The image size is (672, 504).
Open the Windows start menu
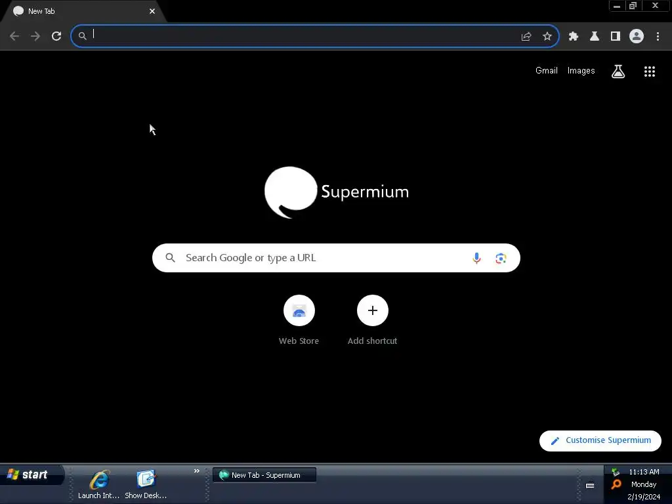coord(31,475)
